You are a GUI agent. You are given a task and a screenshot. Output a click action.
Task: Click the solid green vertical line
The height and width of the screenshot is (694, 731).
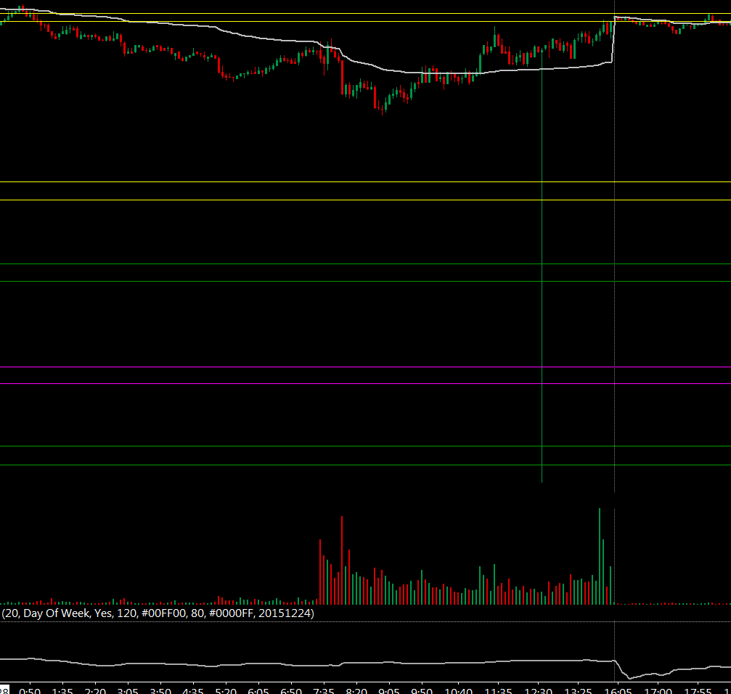tap(542, 266)
